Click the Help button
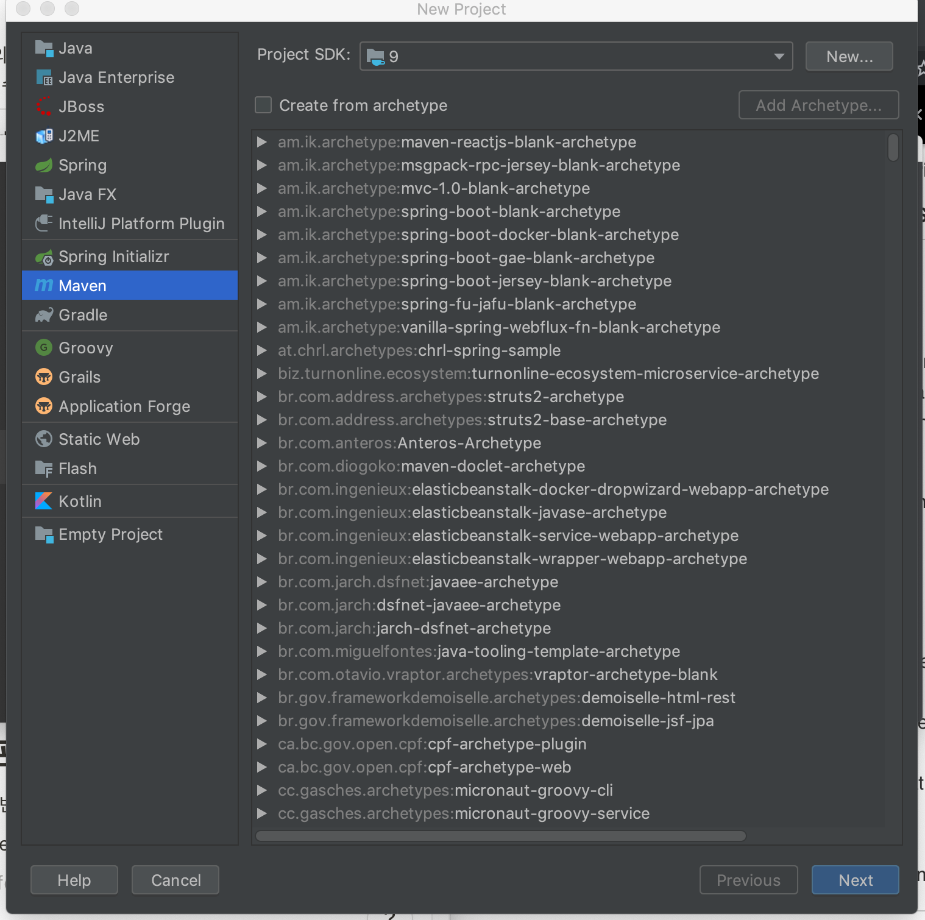The height and width of the screenshot is (920, 925). [x=74, y=880]
